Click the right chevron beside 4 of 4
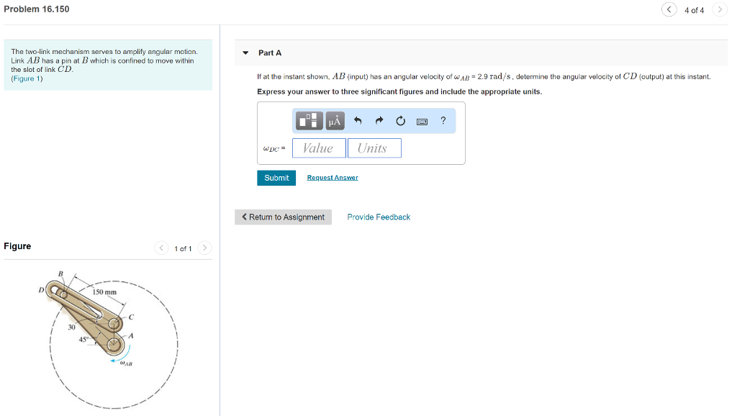This screenshot has height=416, width=737. 720,9
